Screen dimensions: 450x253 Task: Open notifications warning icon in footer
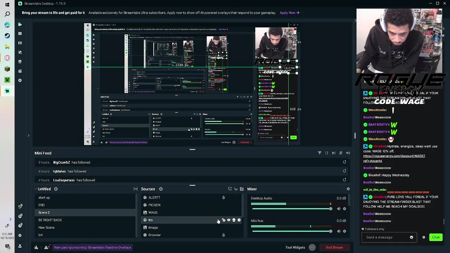[46, 247]
